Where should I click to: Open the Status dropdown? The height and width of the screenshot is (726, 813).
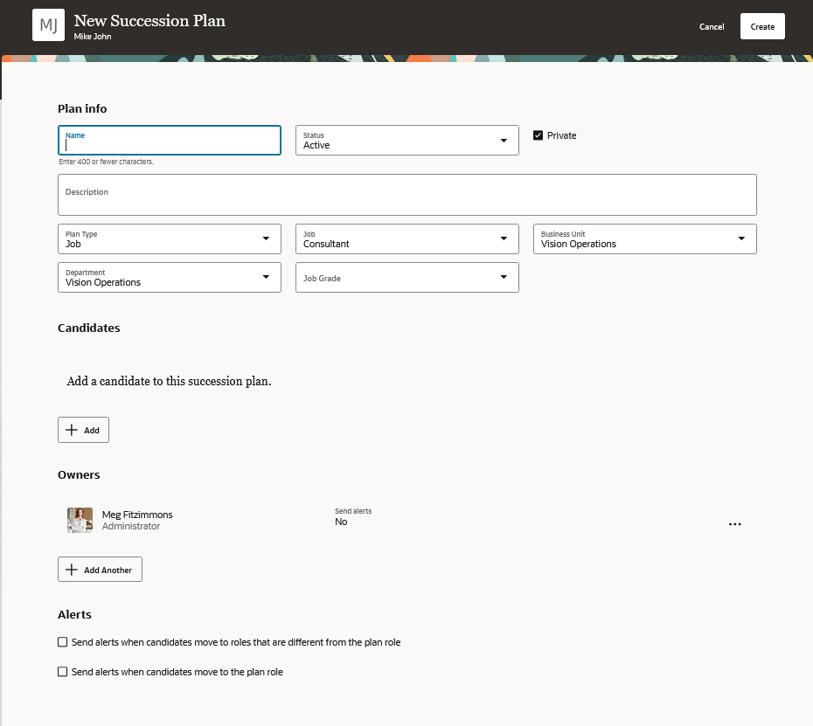pos(407,140)
